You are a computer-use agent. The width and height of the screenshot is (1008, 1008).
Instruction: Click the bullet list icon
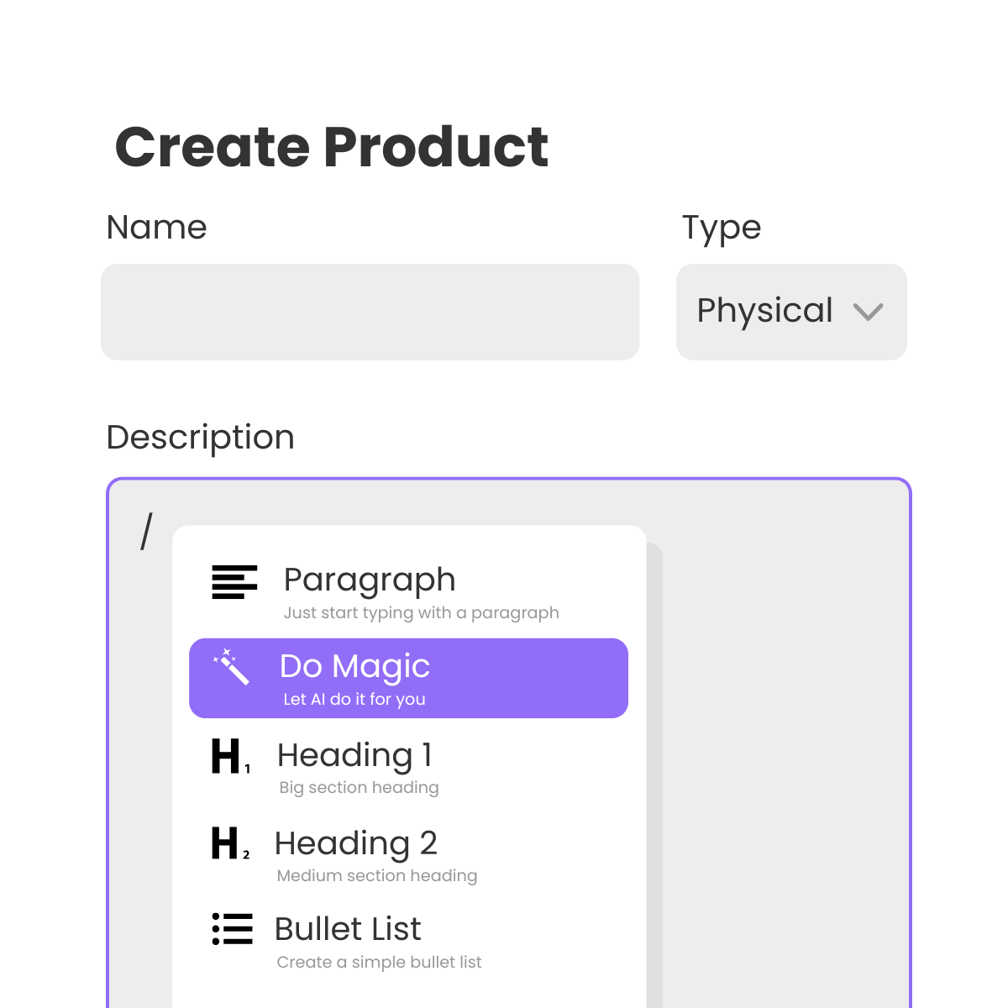(233, 929)
